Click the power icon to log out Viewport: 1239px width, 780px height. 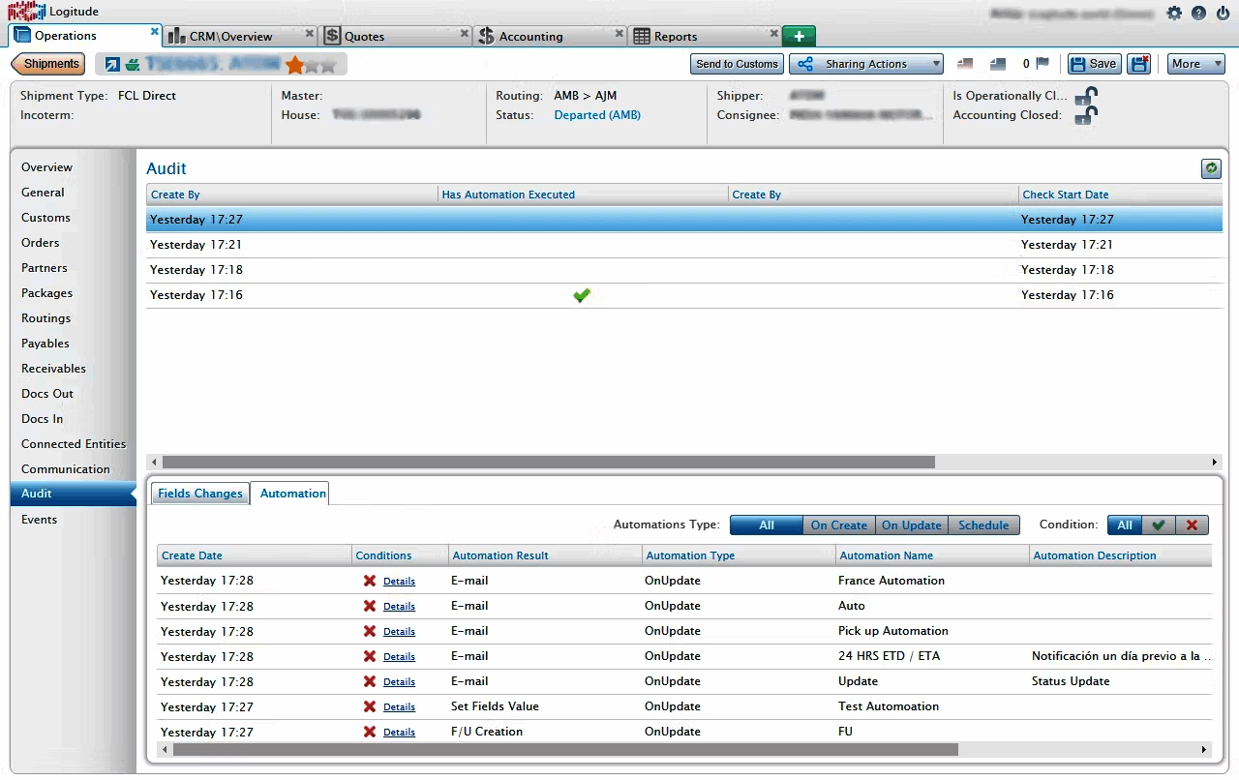(1221, 12)
